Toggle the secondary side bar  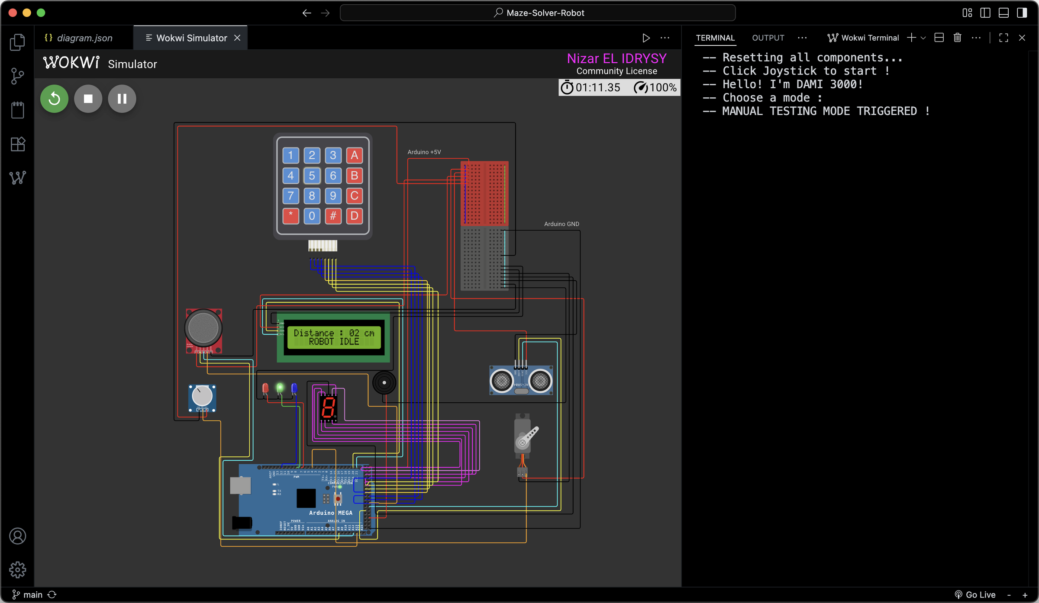pos(1022,13)
